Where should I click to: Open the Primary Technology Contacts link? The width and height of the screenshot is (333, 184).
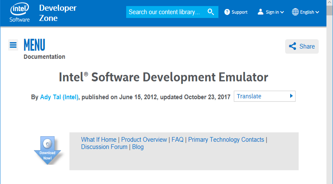pyautogui.click(x=226, y=139)
